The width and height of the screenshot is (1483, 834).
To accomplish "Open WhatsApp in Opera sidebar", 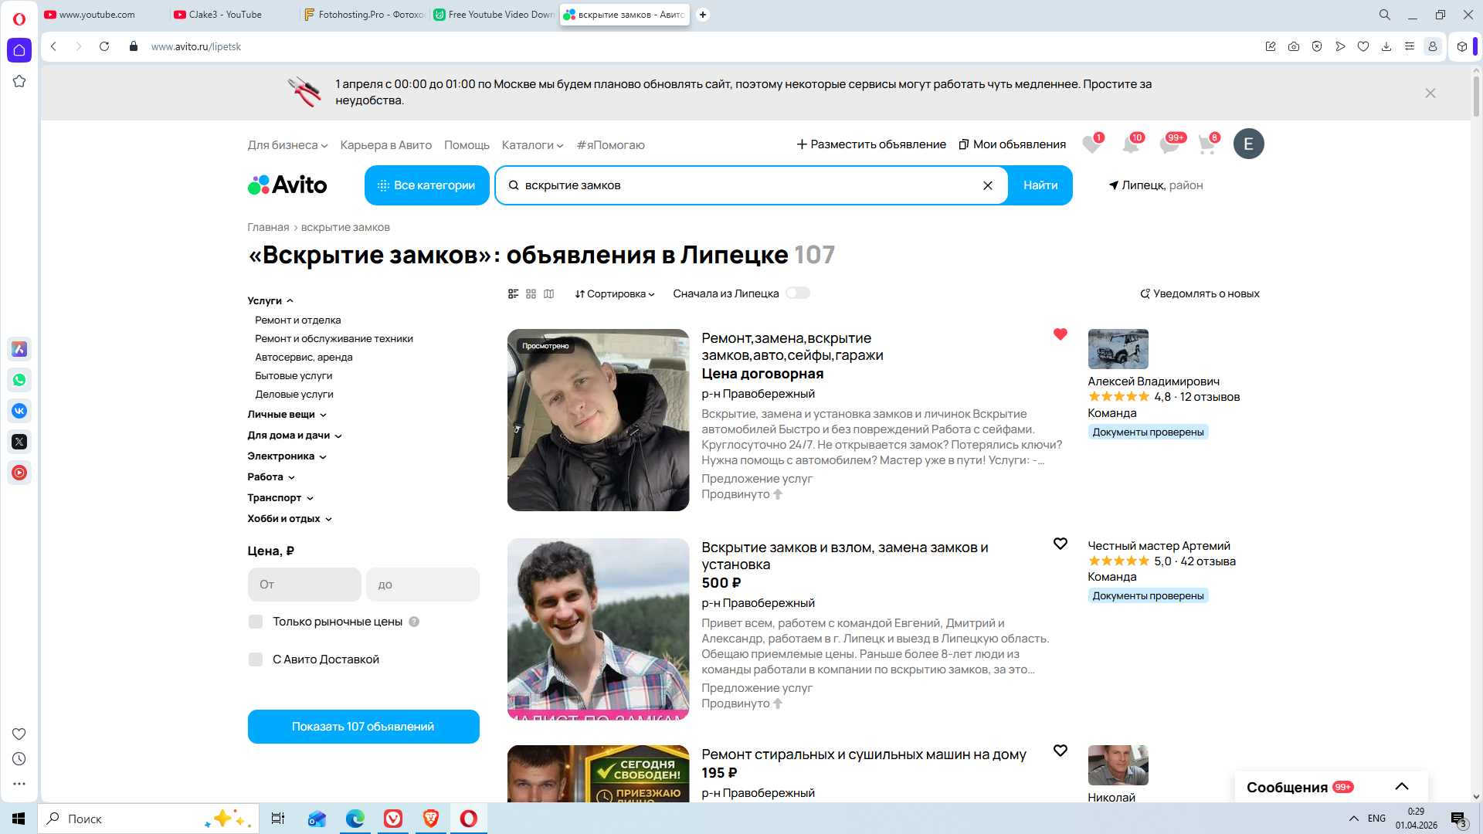I will coord(19,380).
